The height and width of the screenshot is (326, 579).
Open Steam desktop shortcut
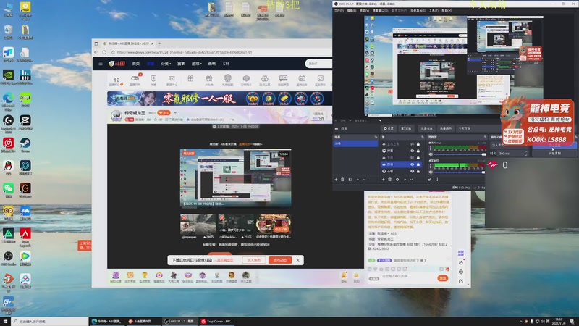[x=25, y=145]
